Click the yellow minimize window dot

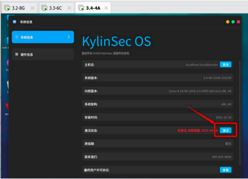point(228,22)
